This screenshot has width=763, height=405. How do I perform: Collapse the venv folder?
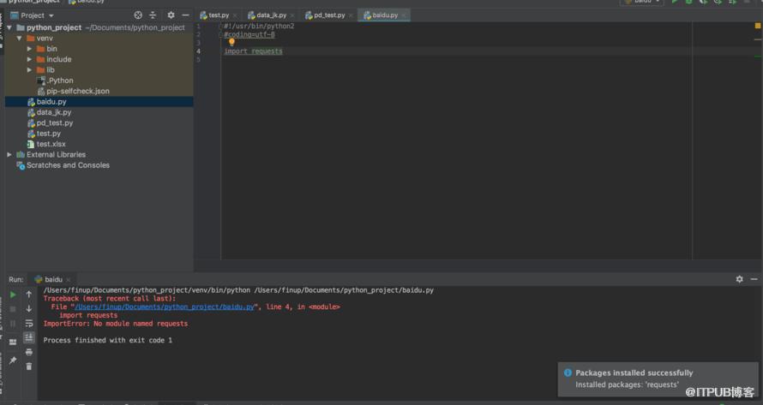(20, 38)
